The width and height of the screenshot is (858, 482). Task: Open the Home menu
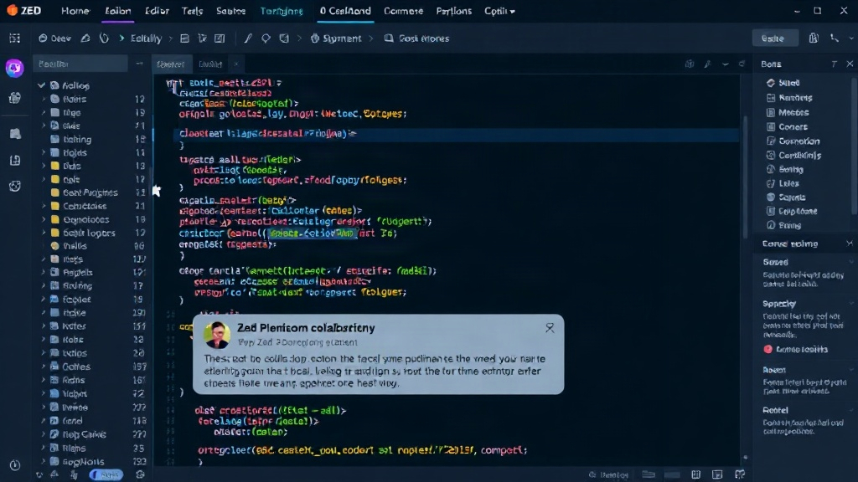tap(75, 11)
